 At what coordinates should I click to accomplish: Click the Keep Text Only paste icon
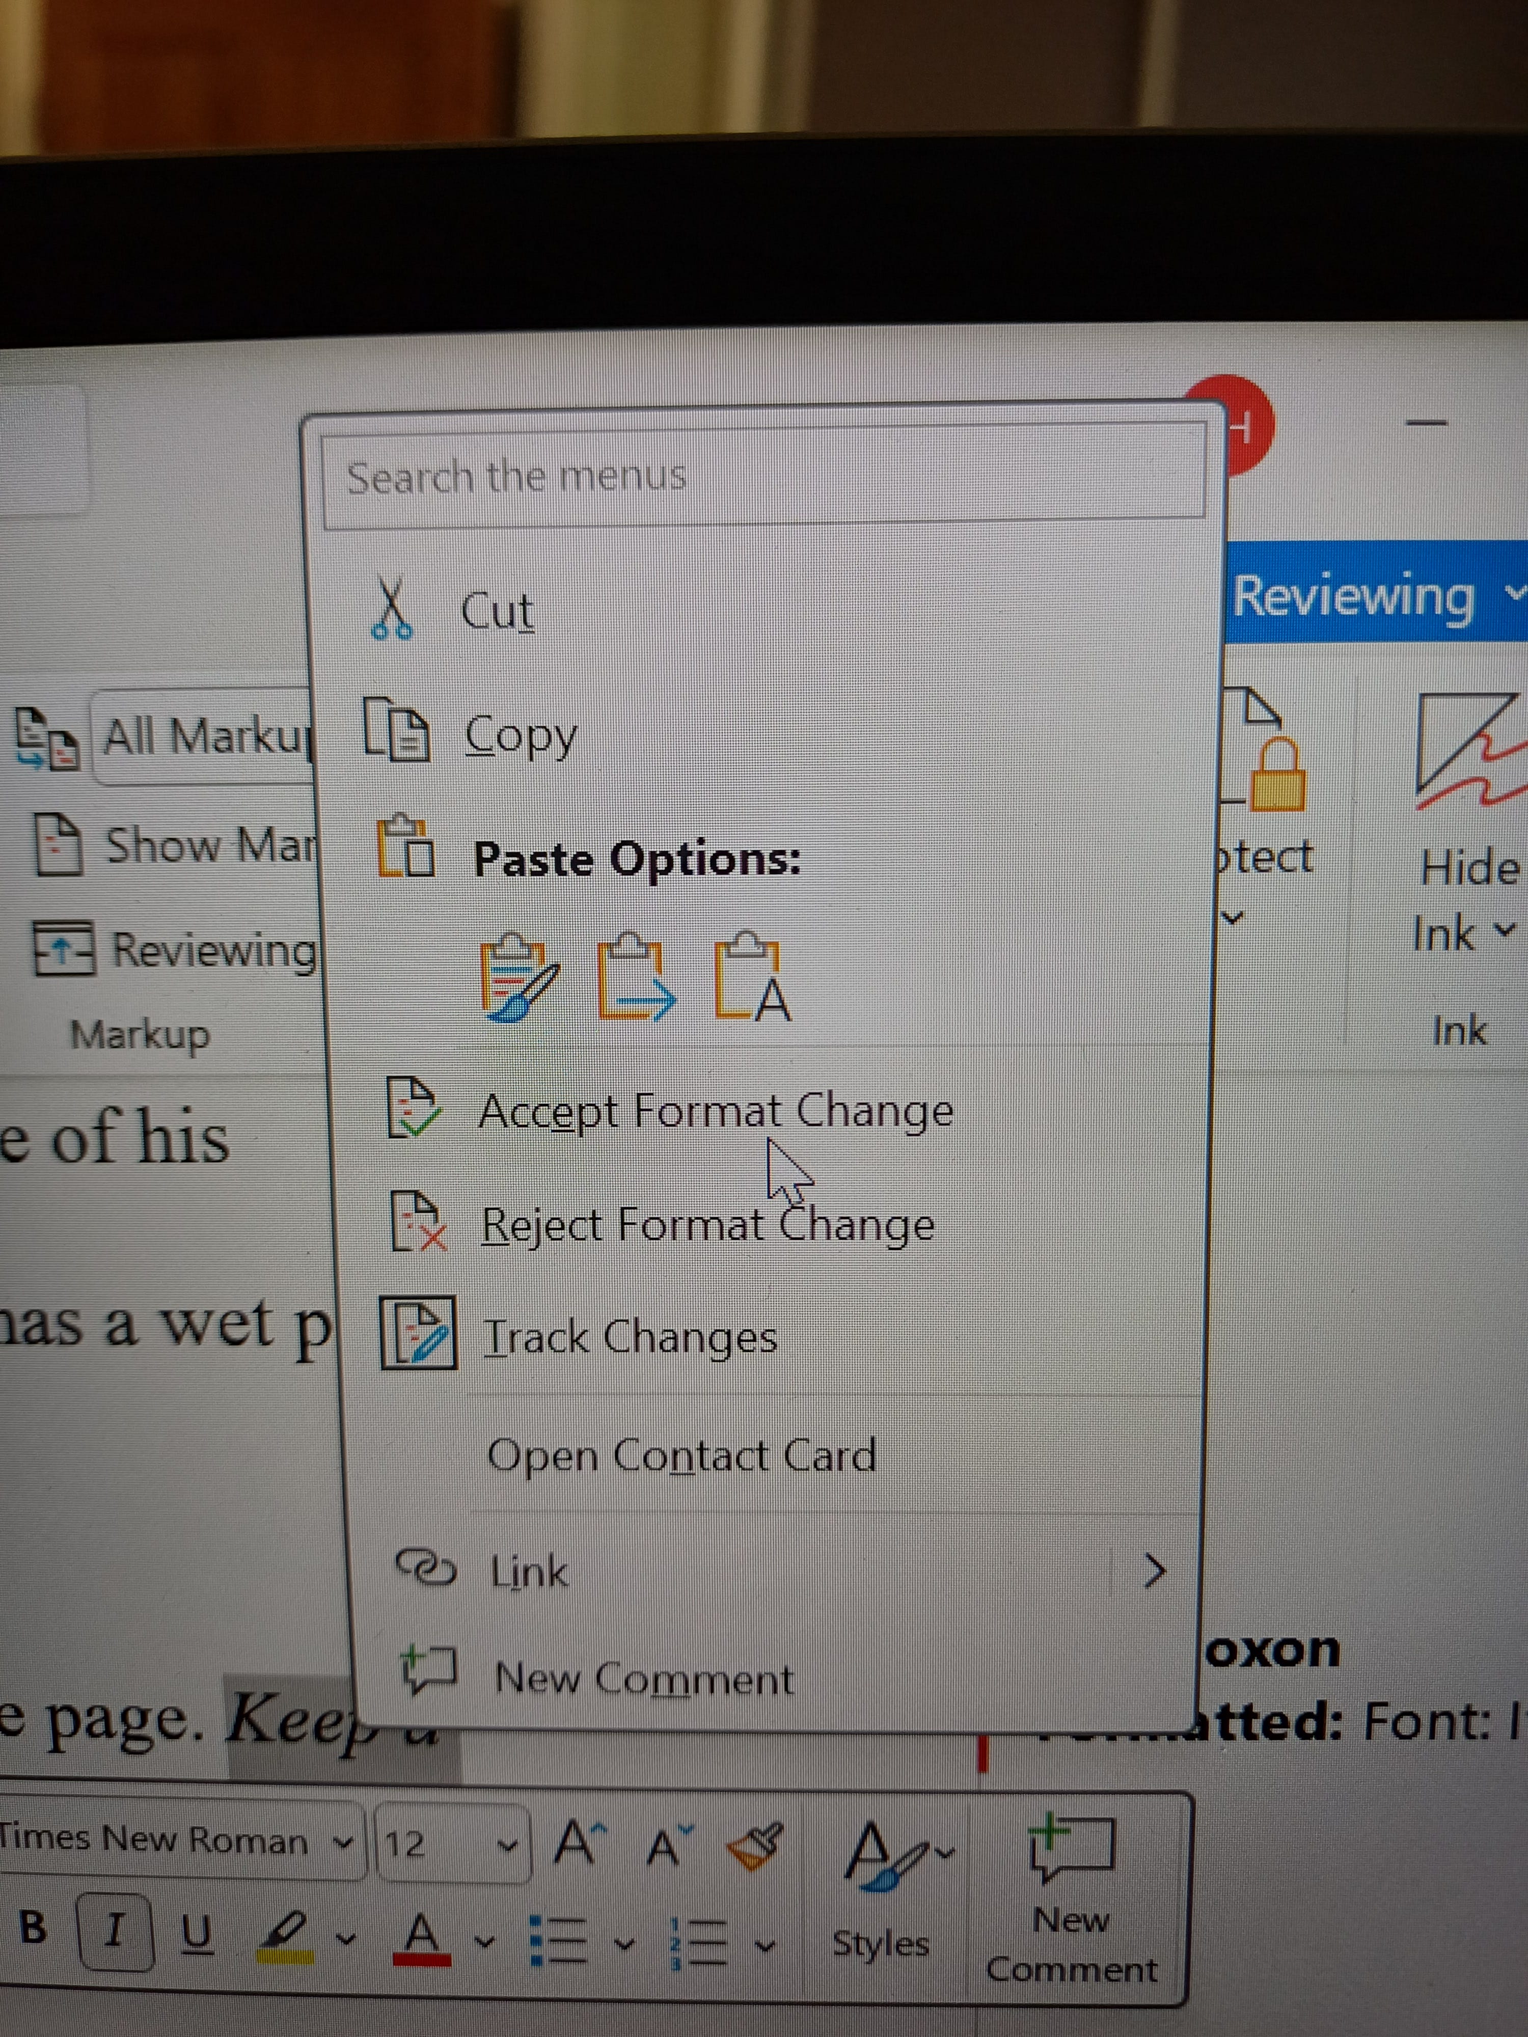point(752,978)
